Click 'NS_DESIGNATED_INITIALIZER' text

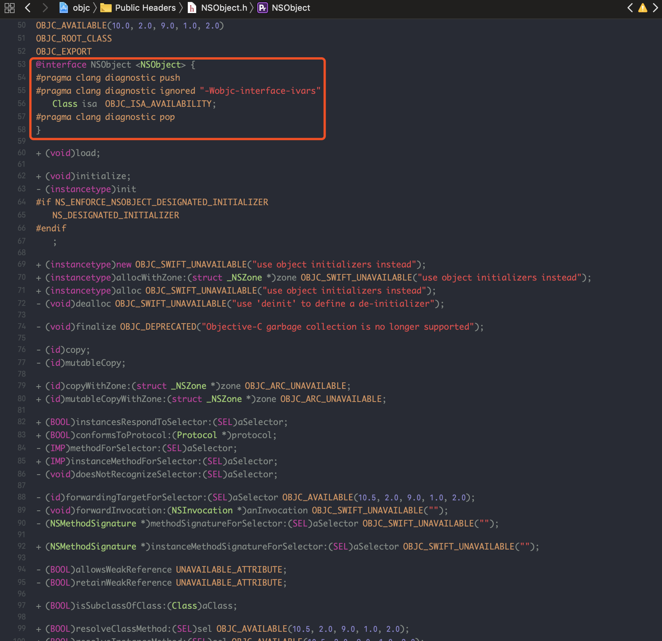[116, 215]
